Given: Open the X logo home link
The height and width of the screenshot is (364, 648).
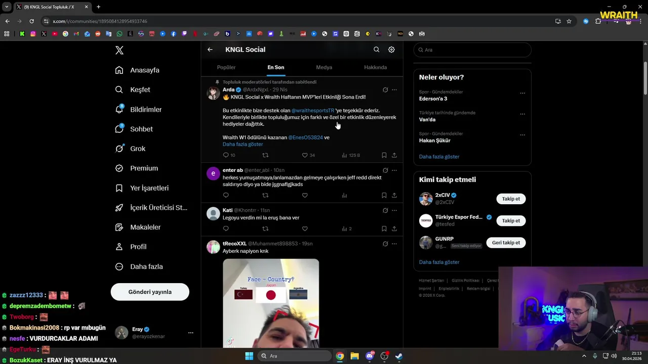Looking at the screenshot, I should point(119,50).
